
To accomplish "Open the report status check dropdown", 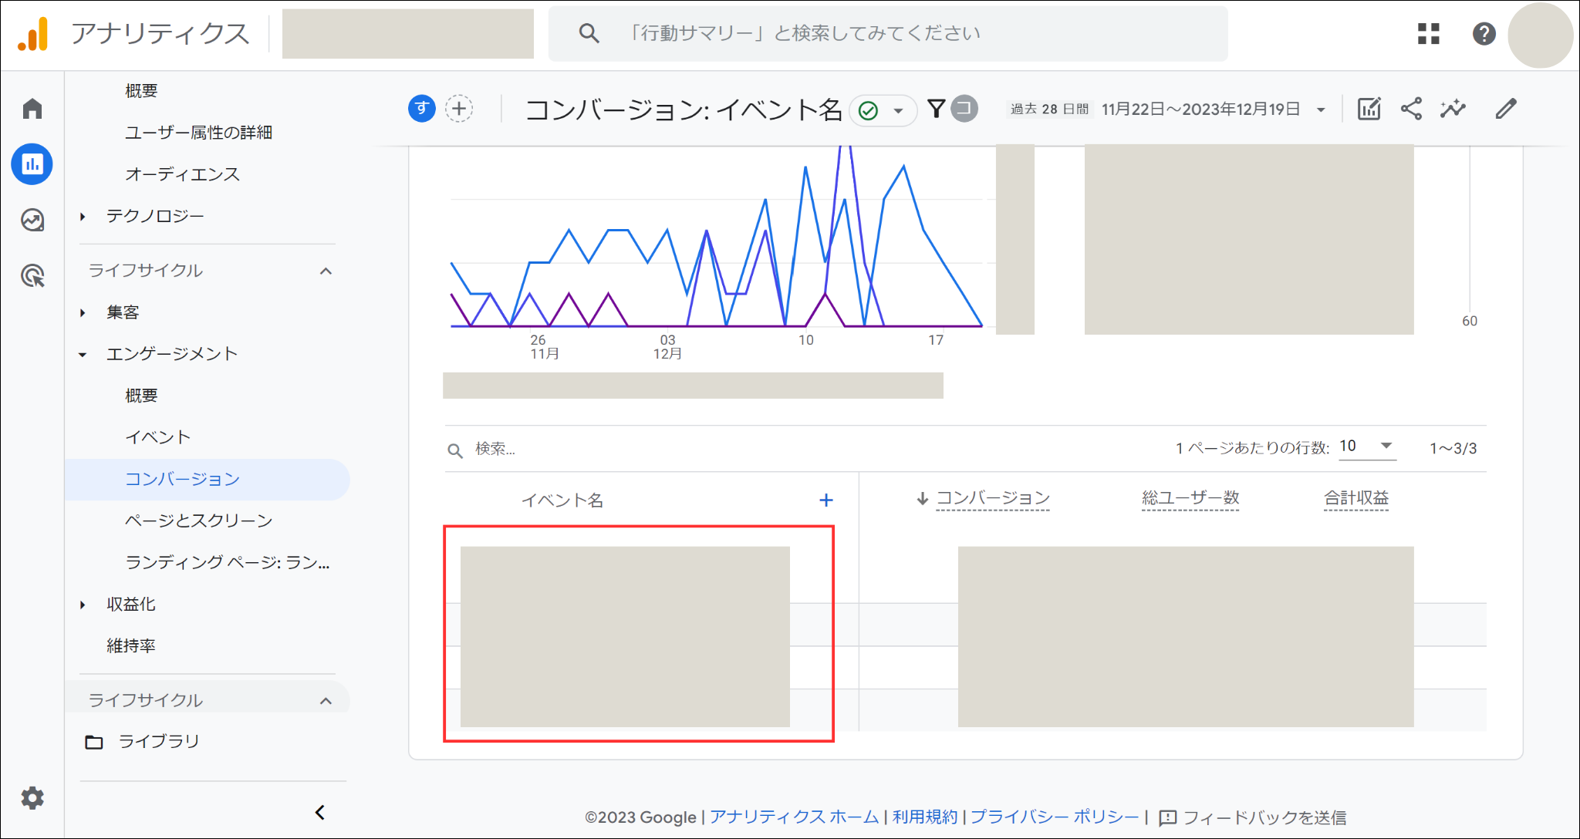I will tap(883, 110).
